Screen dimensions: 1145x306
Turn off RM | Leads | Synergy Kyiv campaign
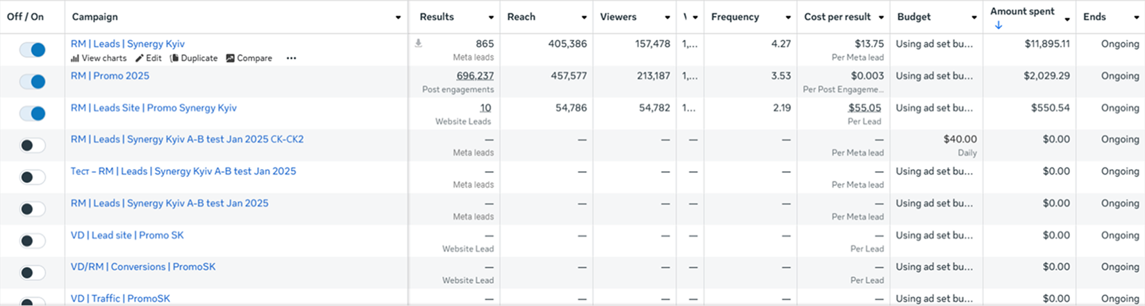[32, 50]
